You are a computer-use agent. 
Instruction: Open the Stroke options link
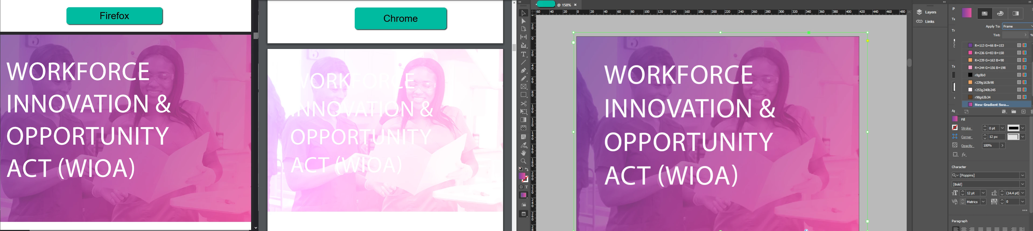966,129
